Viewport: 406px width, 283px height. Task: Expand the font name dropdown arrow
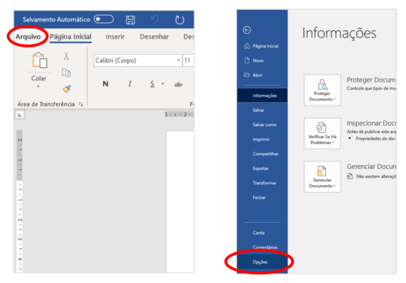pyautogui.click(x=178, y=60)
